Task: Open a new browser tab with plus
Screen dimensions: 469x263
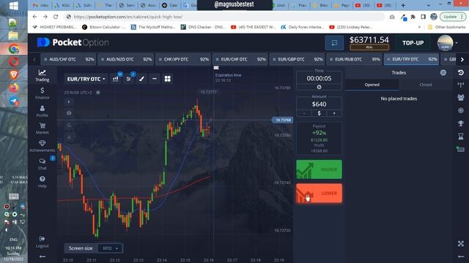Action: (x=403, y=5)
